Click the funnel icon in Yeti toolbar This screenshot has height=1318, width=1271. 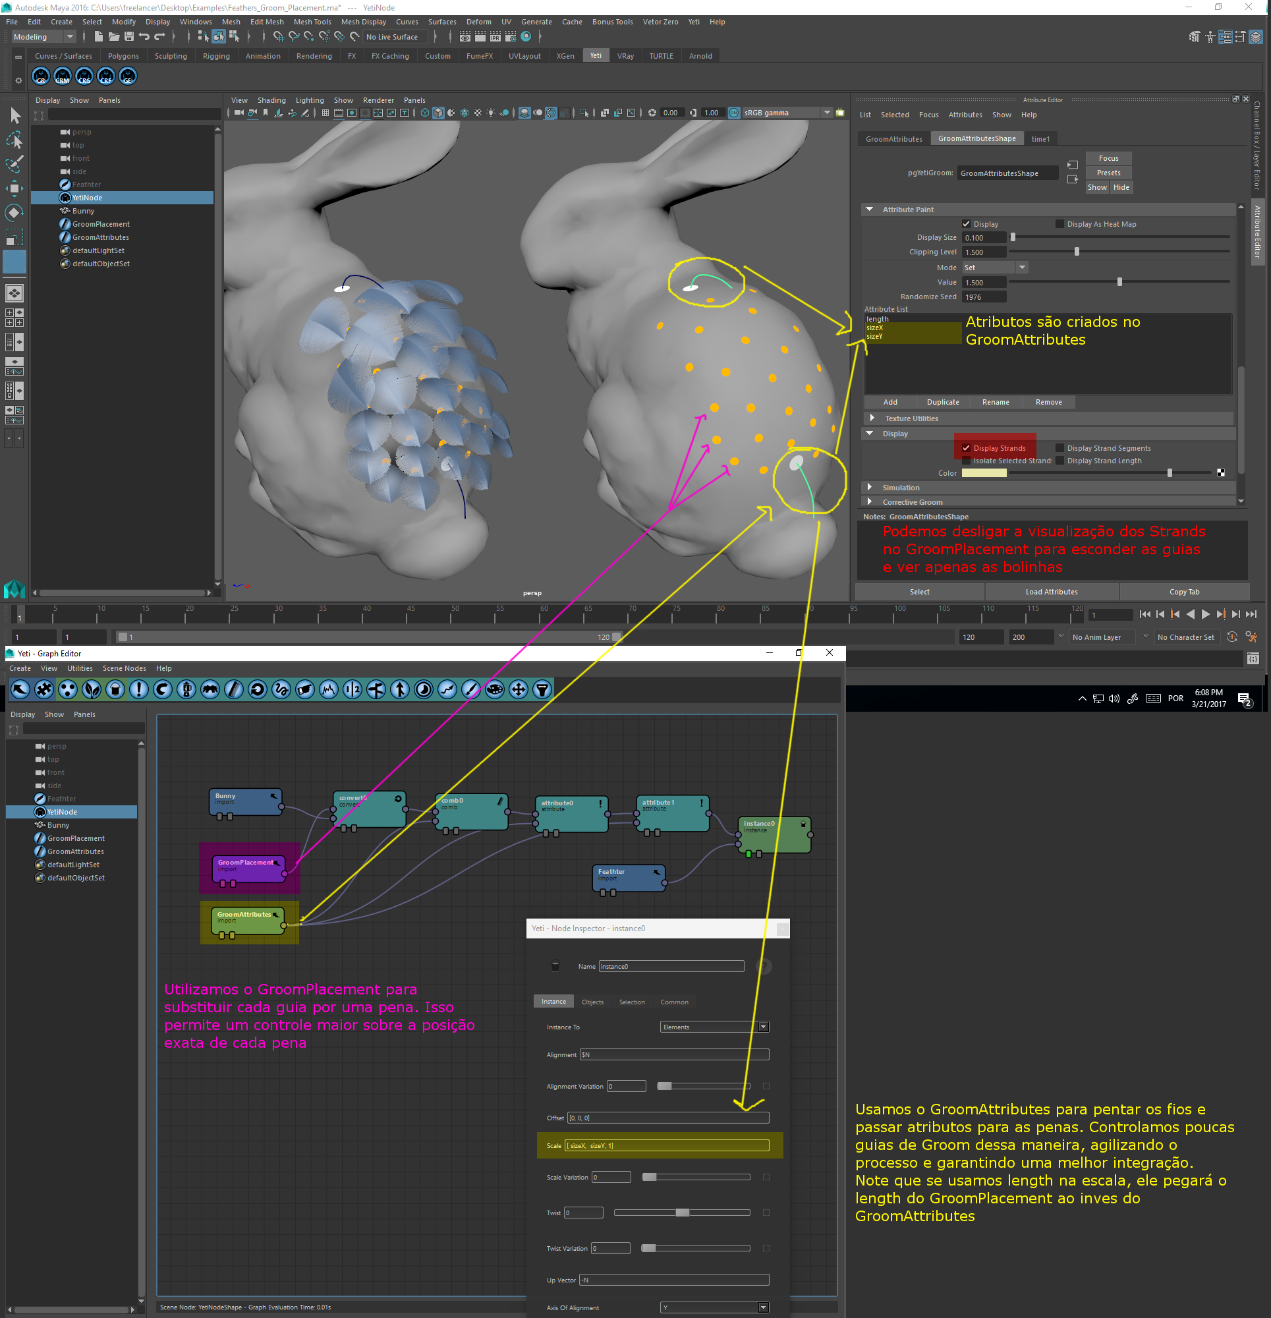click(x=542, y=689)
